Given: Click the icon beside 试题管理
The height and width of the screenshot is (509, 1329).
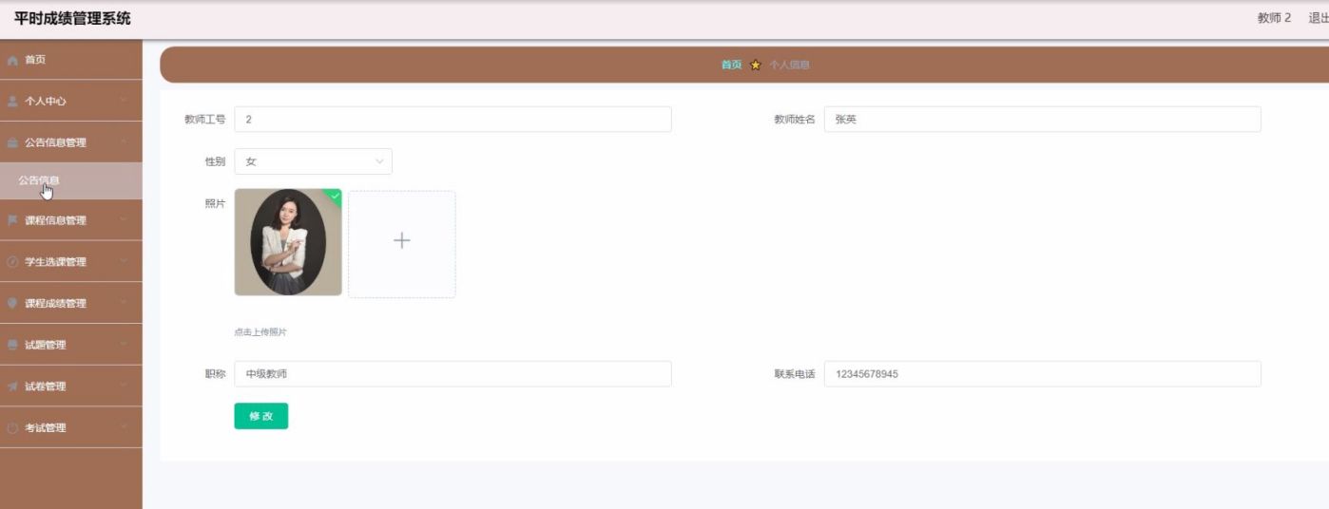Looking at the screenshot, I should (12, 345).
